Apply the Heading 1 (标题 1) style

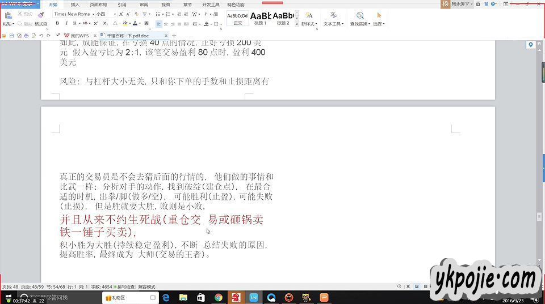(260, 18)
